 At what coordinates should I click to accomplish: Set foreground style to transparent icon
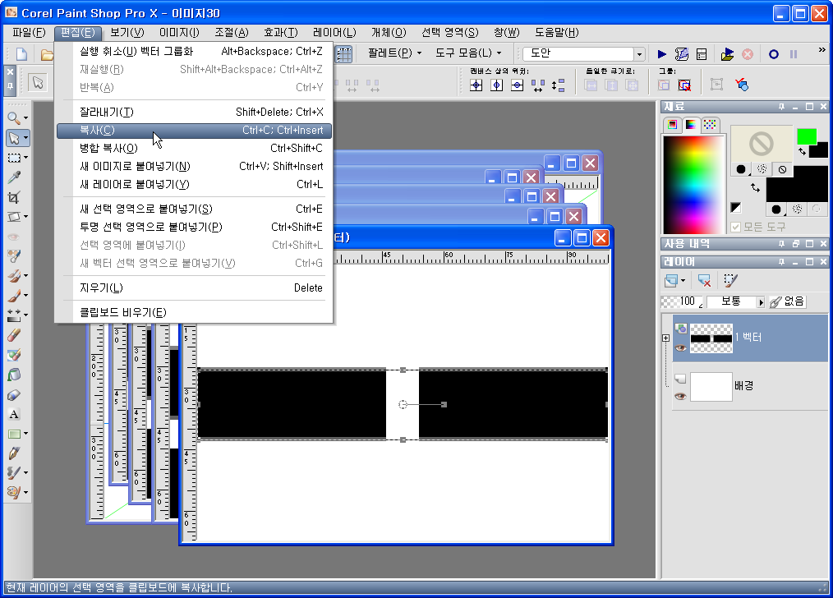pyautogui.click(x=782, y=169)
